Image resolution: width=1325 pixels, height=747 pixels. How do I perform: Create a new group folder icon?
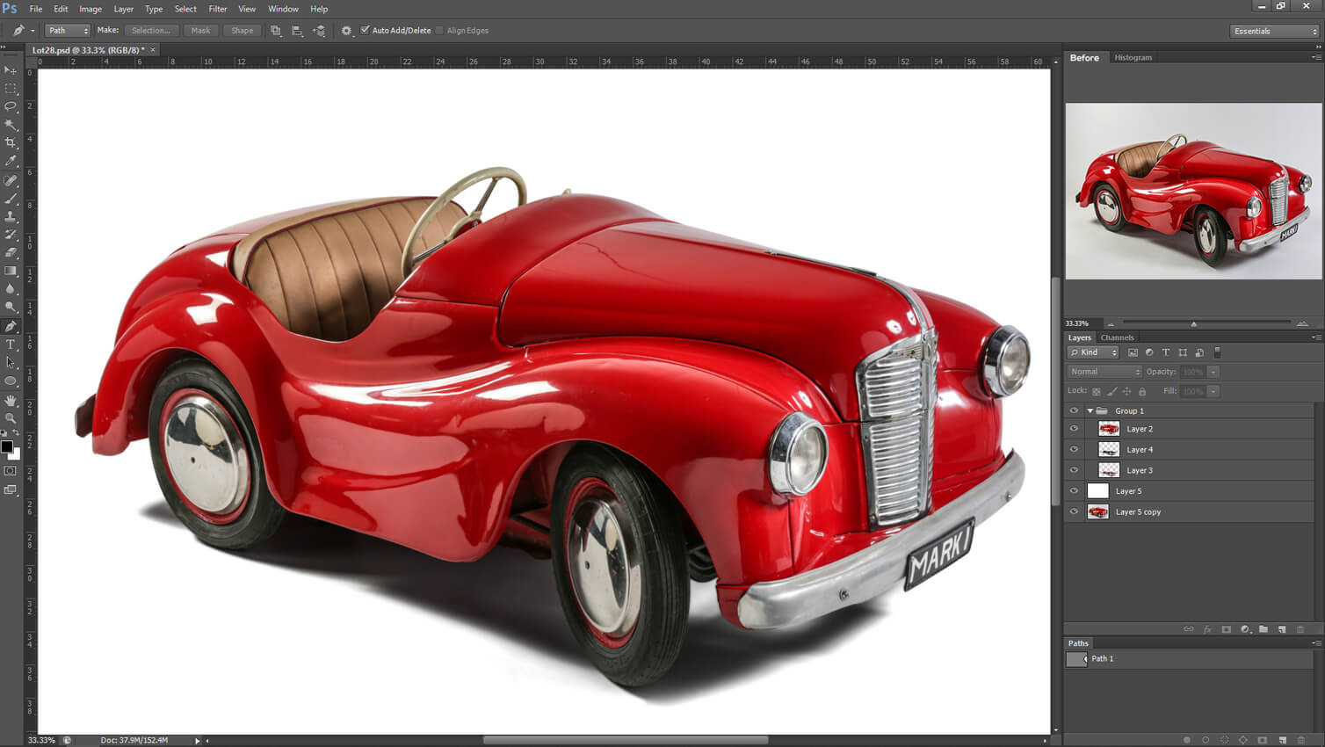(x=1263, y=629)
